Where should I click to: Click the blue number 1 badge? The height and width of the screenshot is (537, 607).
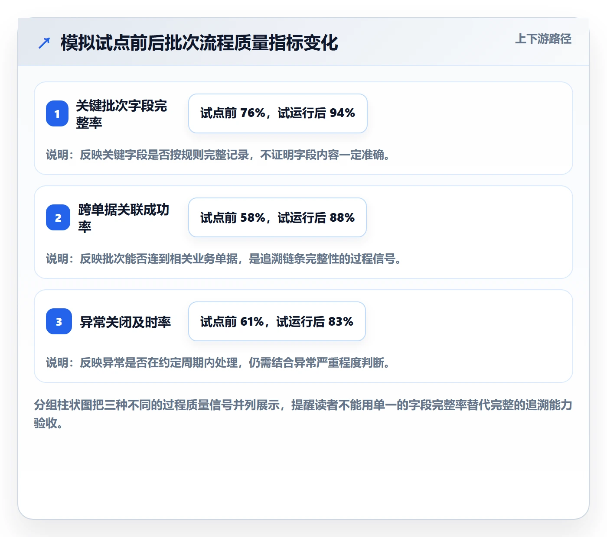point(57,113)
